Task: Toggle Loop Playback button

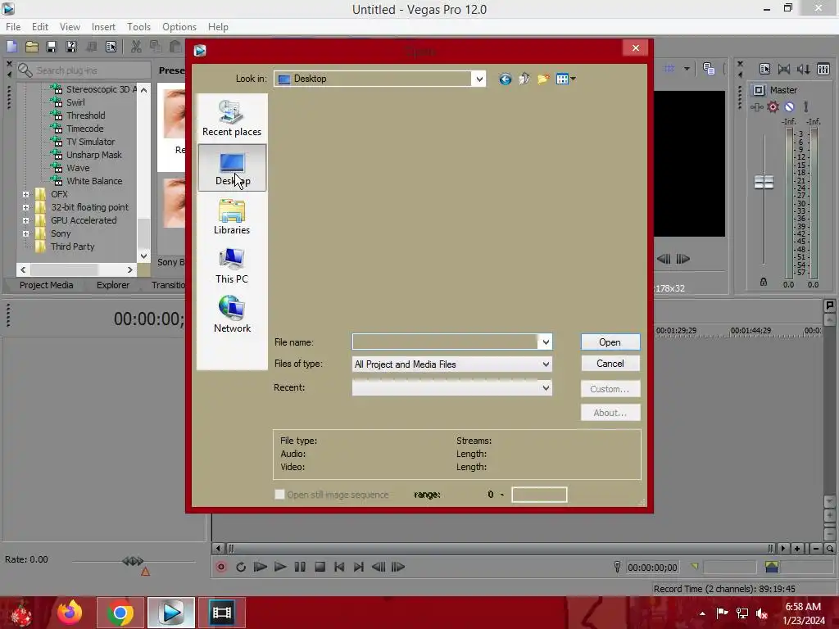Action: [x=241, y=567]
